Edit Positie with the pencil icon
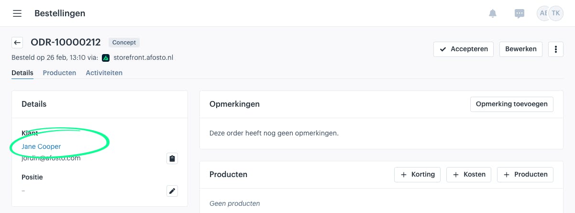 click(x=172, y=191)
